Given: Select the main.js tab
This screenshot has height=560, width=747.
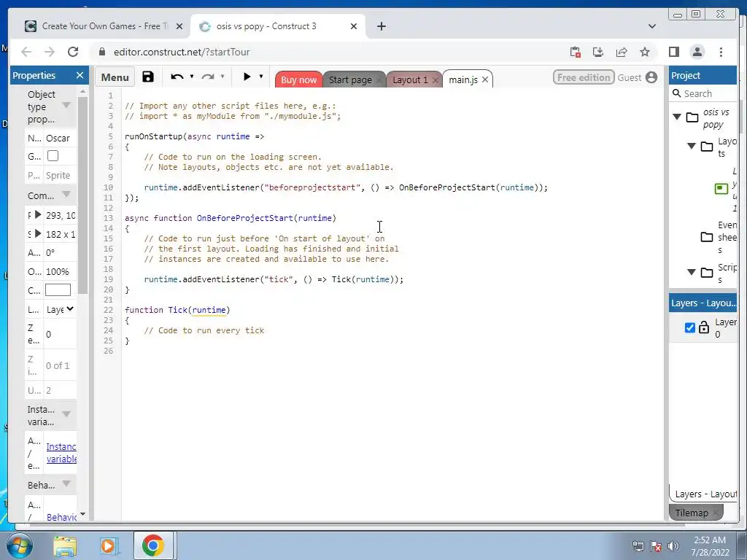Looking at the screenshot, I should tap(462, 79).
